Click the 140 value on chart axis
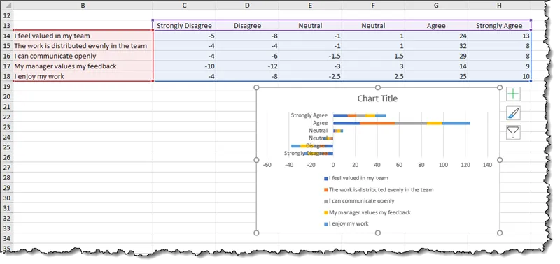The height and width of the screenshot is (264, 560). pos(487,165)
